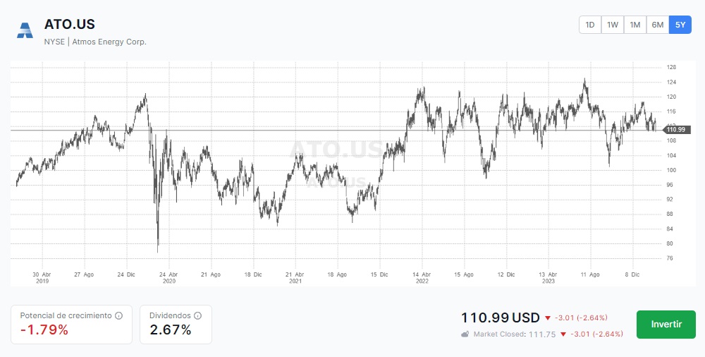Click the -1.79% growth potential value
The image size is (705, 357).
44,330
